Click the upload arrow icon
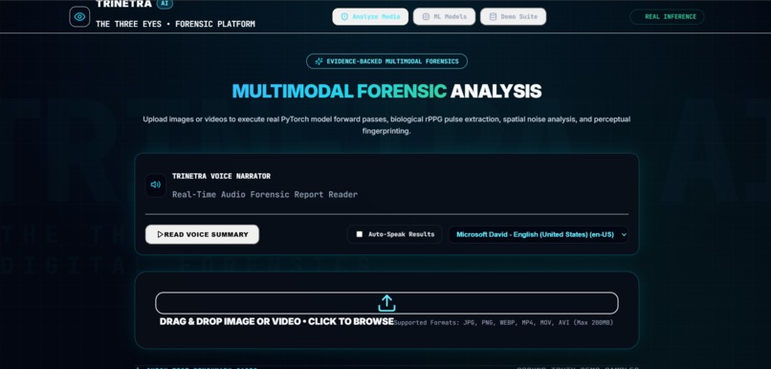771x369 pixels. click(x=386, y=303)
